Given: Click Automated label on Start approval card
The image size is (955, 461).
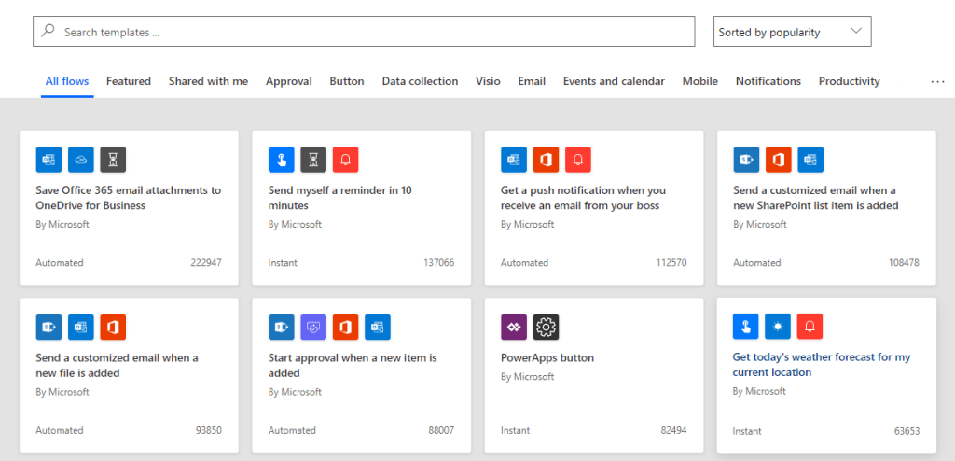Looking at the screenshot, I should [292, 430].
